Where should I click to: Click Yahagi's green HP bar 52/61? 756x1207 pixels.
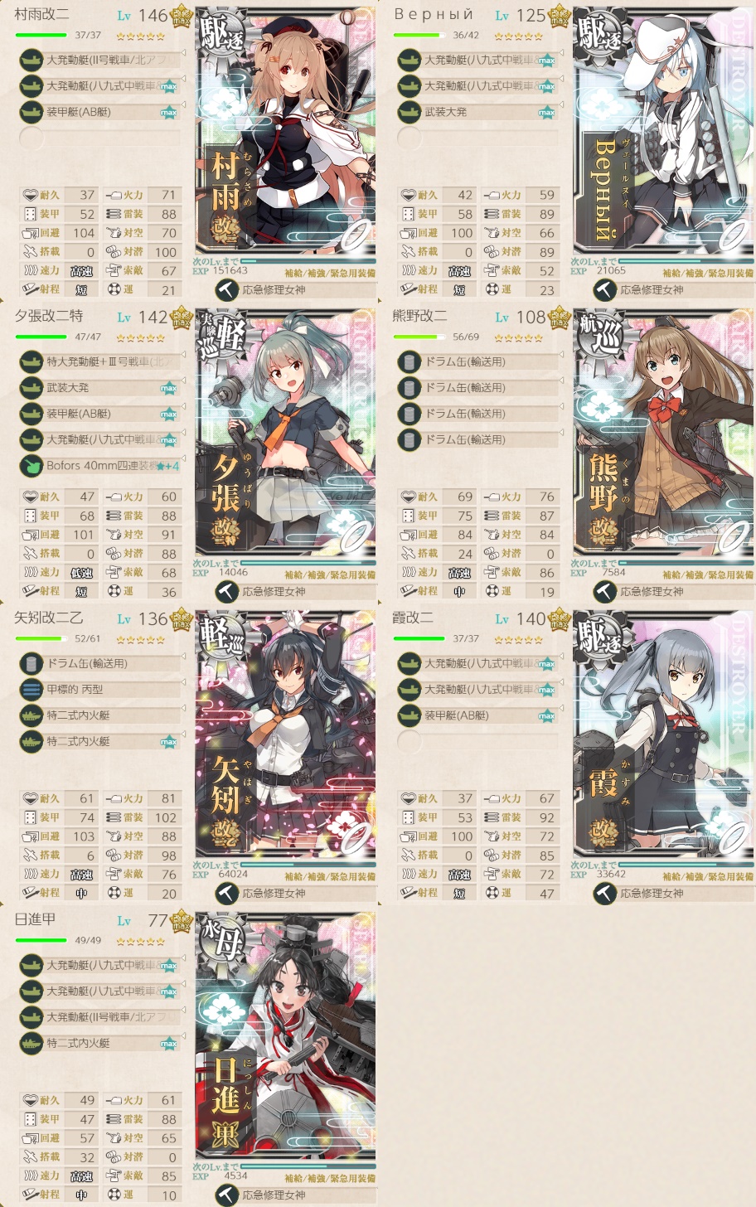coord(41,639)
